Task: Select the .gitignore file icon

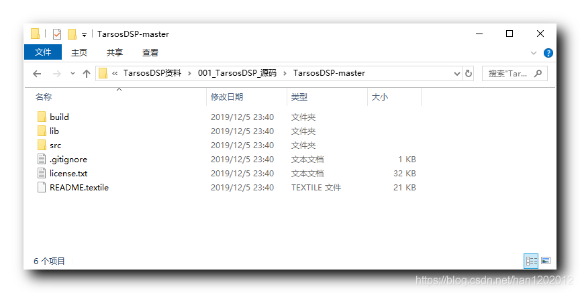Action: click(42, 160)
